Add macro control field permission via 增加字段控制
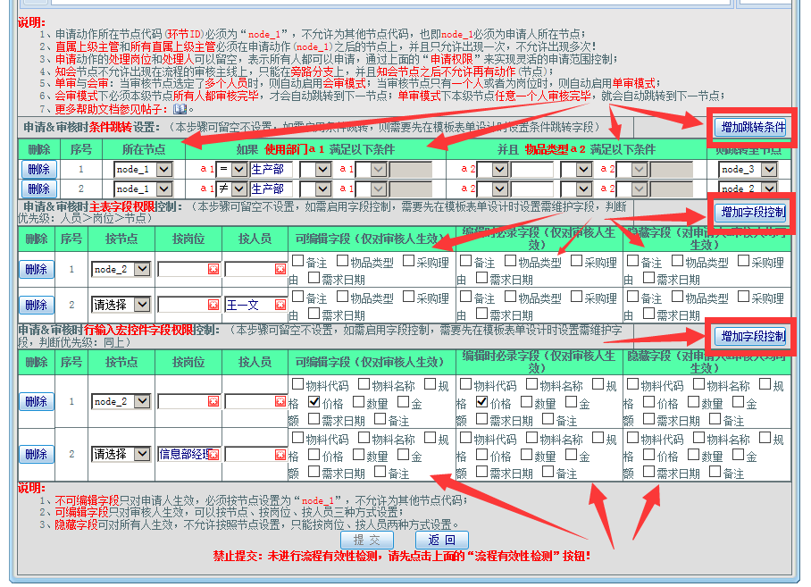 coord(751,336)
